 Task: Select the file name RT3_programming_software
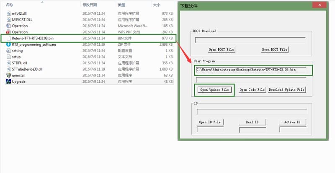coord(34,45)
